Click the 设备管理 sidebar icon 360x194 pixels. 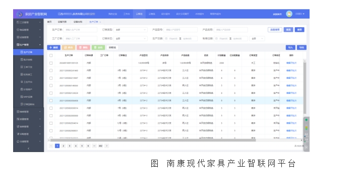[x=18, y=37]
